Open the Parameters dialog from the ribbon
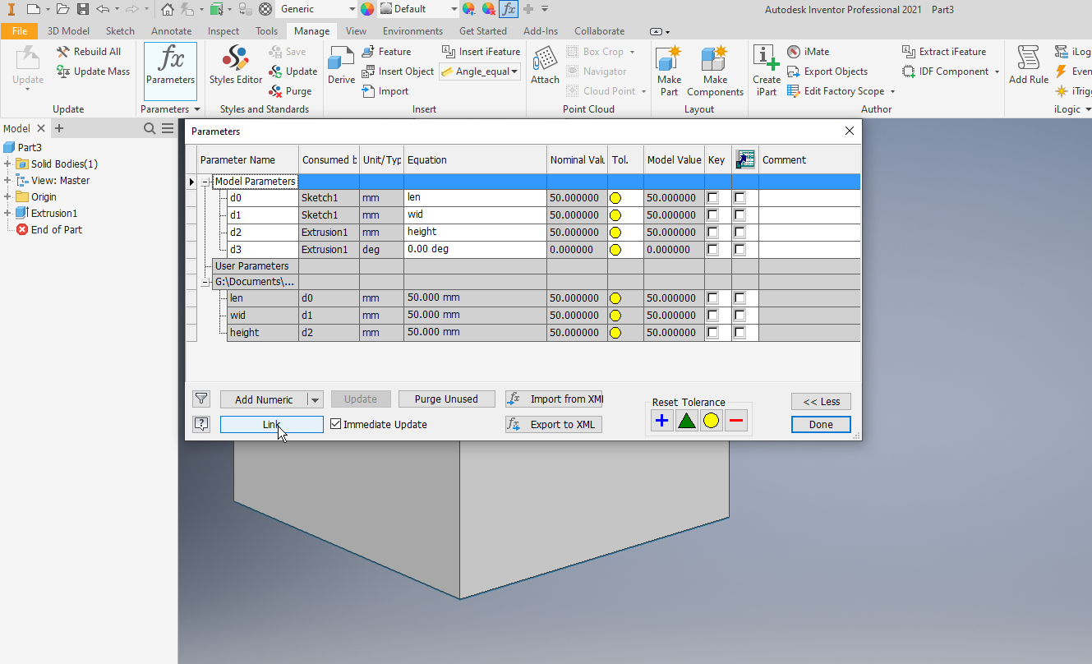Viewport: 1092px width, 664px height. point(170,70)
